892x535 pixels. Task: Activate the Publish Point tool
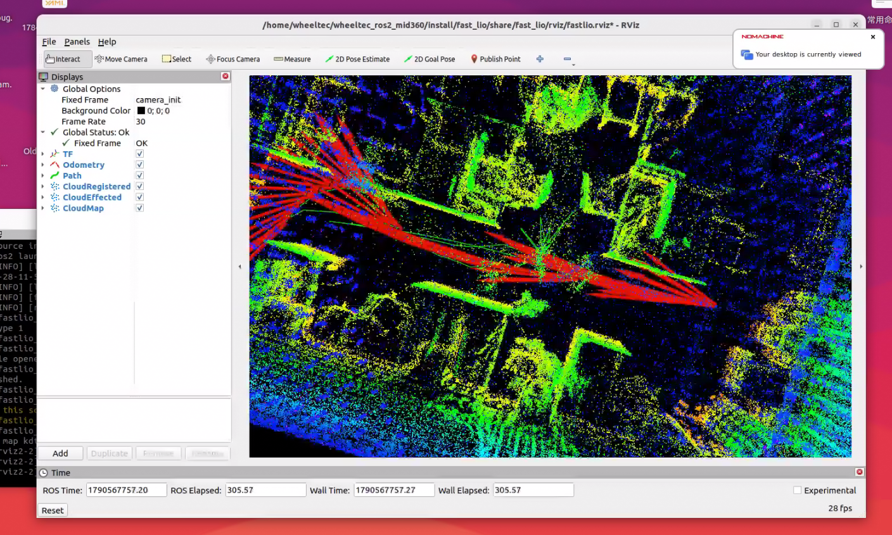(x=495, y=59)
